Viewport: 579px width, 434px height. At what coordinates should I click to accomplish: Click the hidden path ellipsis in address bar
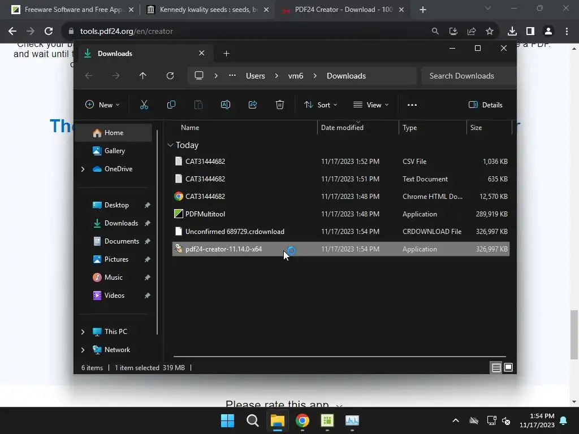pos(232,76)
